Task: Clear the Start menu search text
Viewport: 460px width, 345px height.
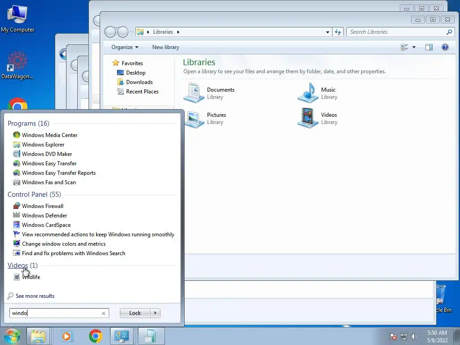Action: [x=104, y=313]
